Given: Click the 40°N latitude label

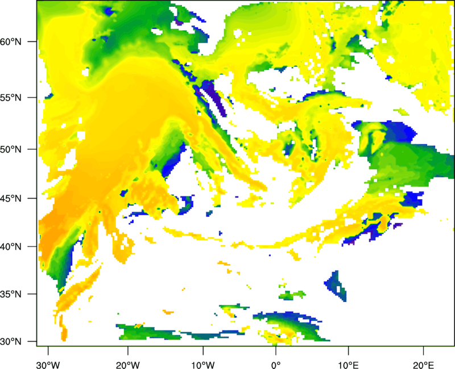Looking at the screenshot, I should coord(11,247).
